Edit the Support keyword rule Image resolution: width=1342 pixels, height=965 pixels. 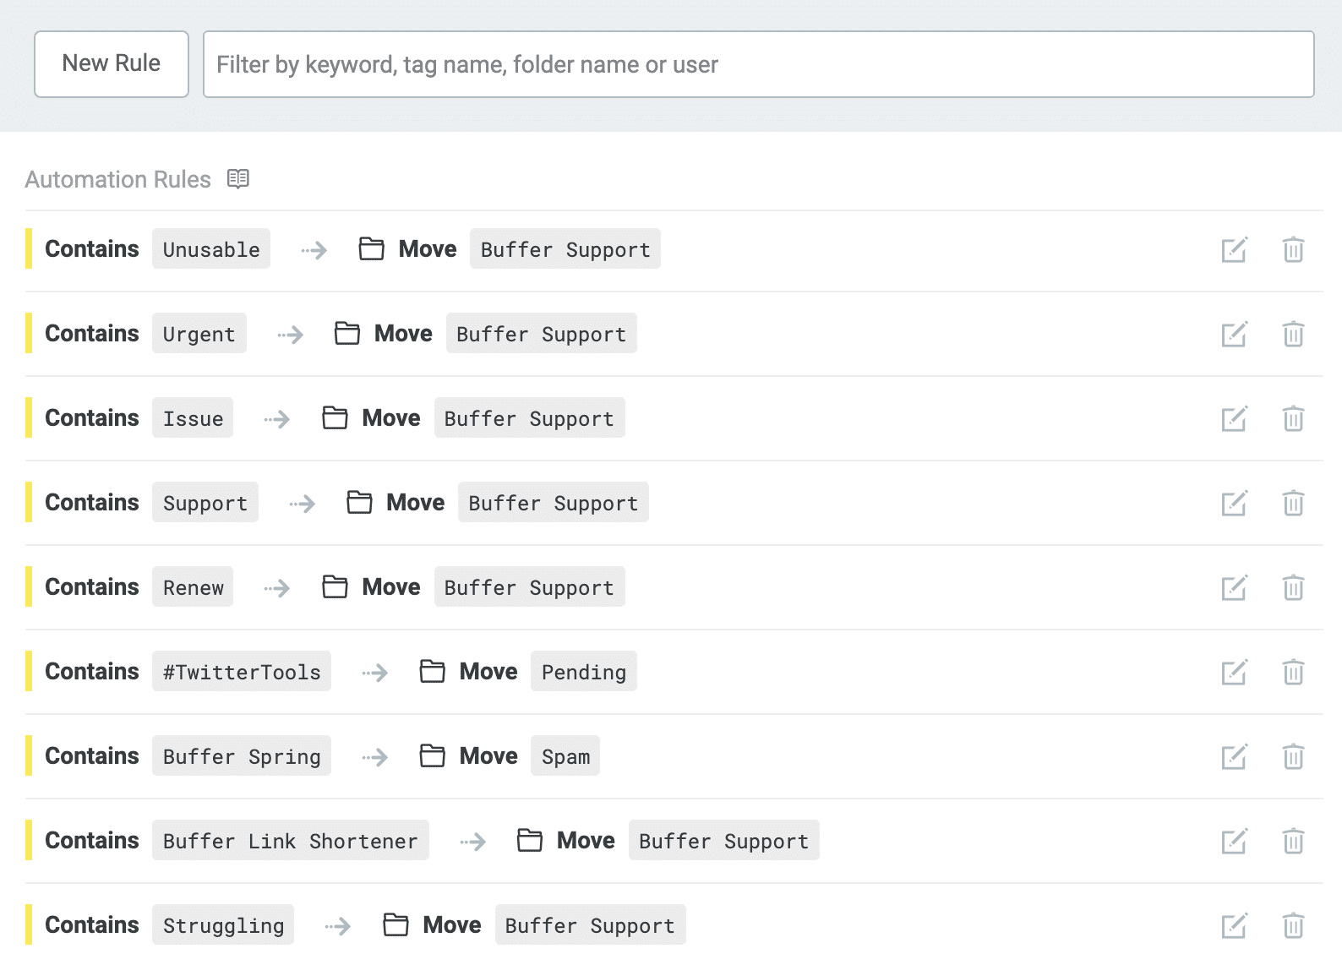coord(1234,504)
